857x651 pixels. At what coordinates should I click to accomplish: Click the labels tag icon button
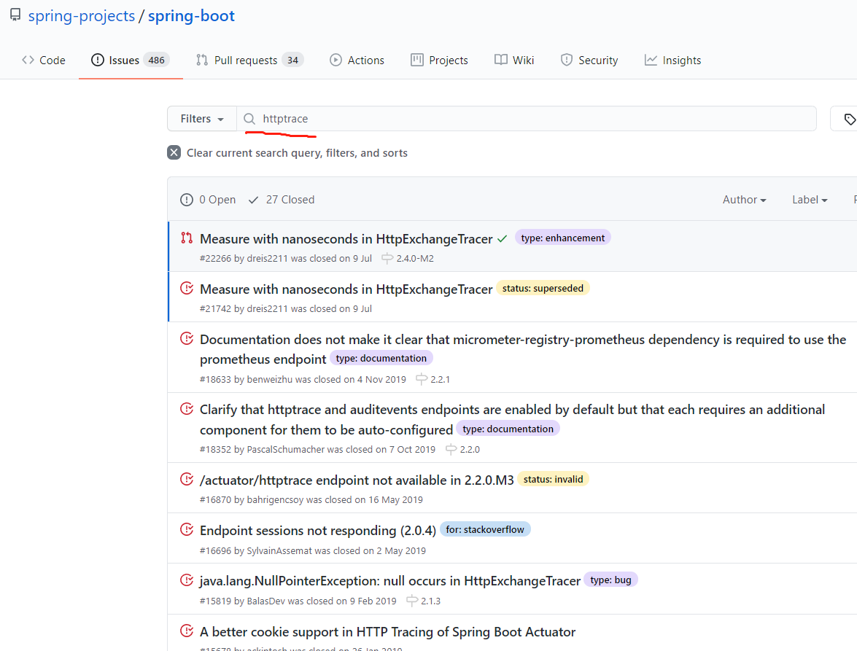[848, 119]
